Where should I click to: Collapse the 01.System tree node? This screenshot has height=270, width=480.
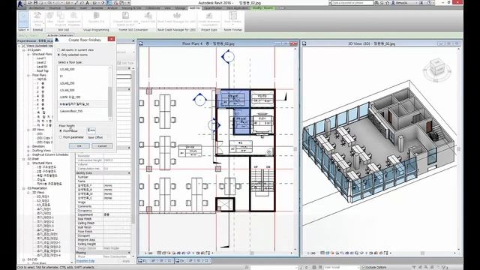point(24,50)
